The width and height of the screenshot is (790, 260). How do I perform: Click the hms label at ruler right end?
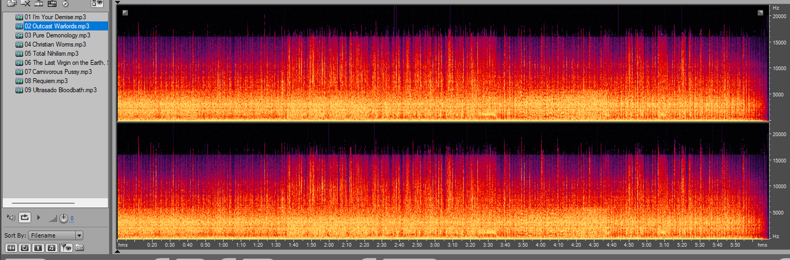tap(762, 245)
